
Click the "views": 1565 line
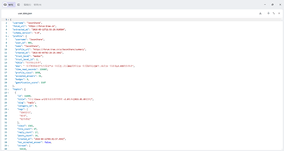coord(26,126)
